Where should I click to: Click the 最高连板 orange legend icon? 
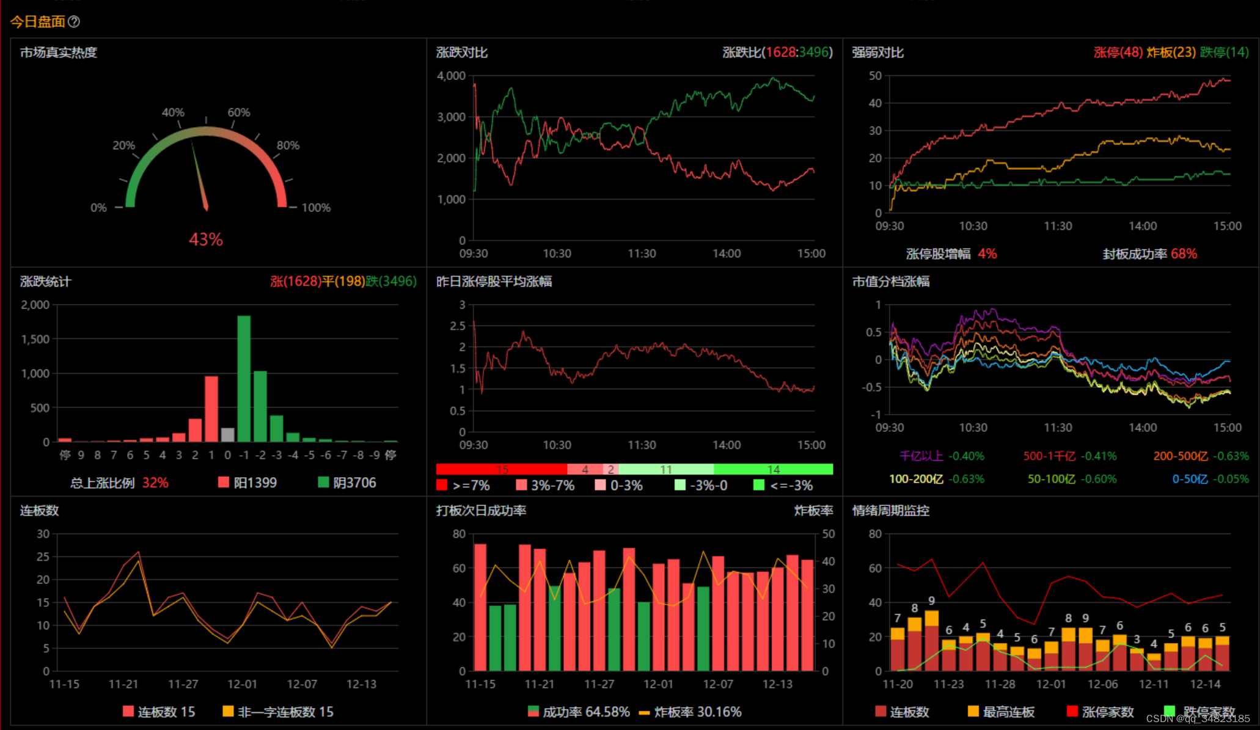[x=973, y=711]
